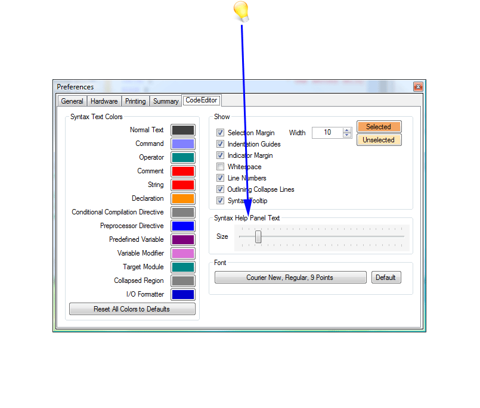Uncheck Outlining Collapse Lines
The height and width of the screenshot is (408, 480).
click(x=220, y=189)
